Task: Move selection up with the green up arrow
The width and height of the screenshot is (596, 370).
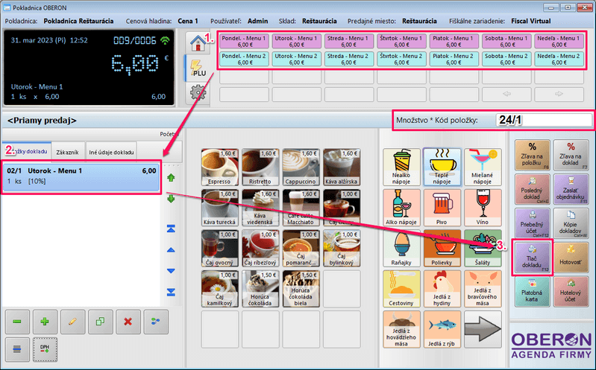Action: click(x=172, y=179)
